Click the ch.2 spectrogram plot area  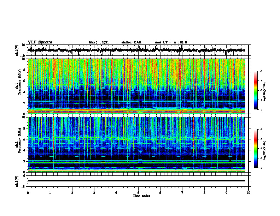click(x=136, y=145)
